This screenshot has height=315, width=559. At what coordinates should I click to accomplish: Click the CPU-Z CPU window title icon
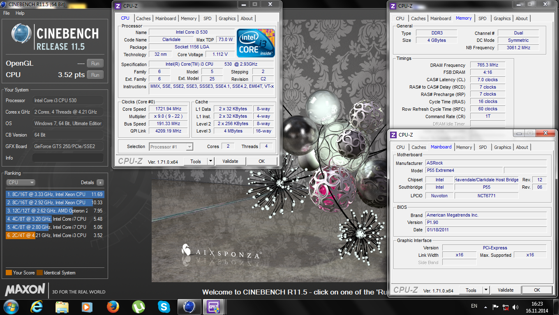click(x=118, y=6)
